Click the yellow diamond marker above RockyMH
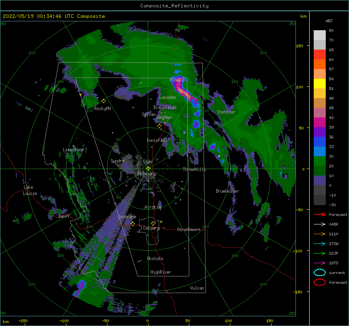 click(x=104, y=101)
